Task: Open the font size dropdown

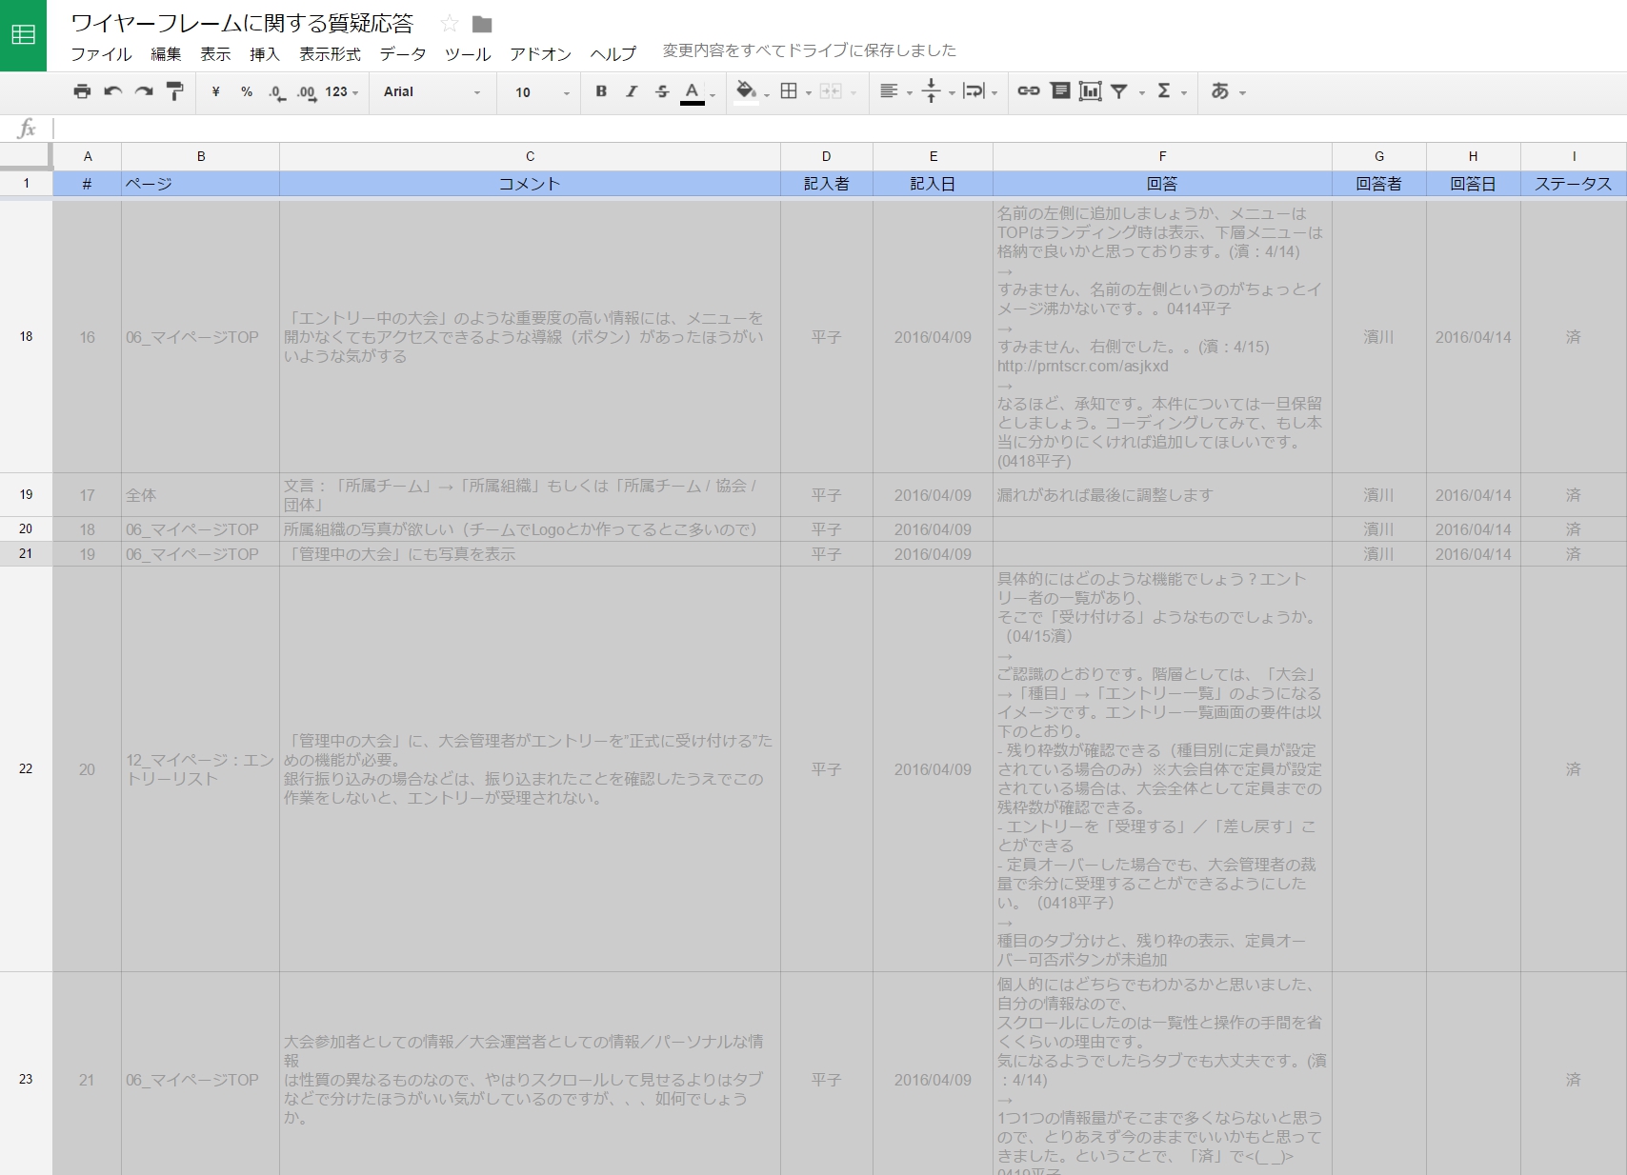Action: click(x=542, y=92)
